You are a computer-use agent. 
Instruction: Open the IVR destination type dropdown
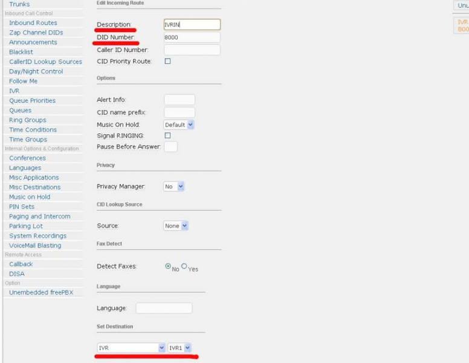[x=131, y=348]
